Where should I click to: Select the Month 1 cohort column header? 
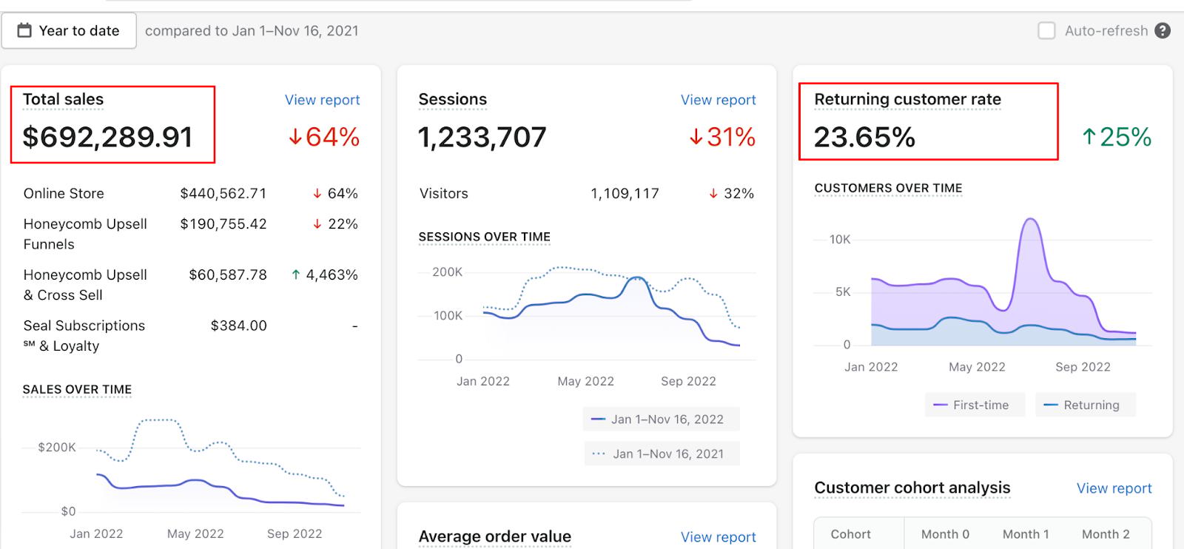pos(1026,534)
